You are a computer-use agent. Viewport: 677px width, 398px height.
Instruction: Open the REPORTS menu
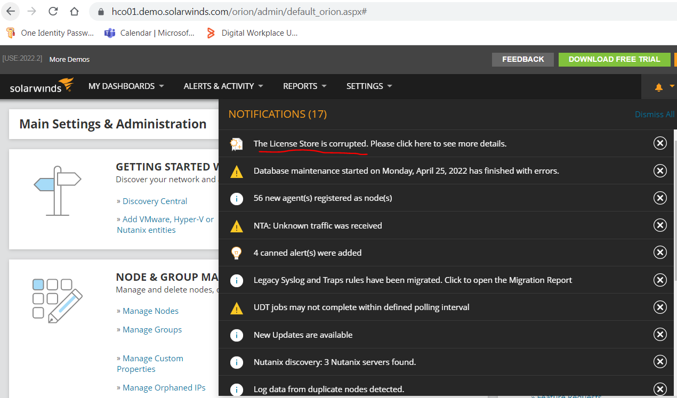click(304, 86)
